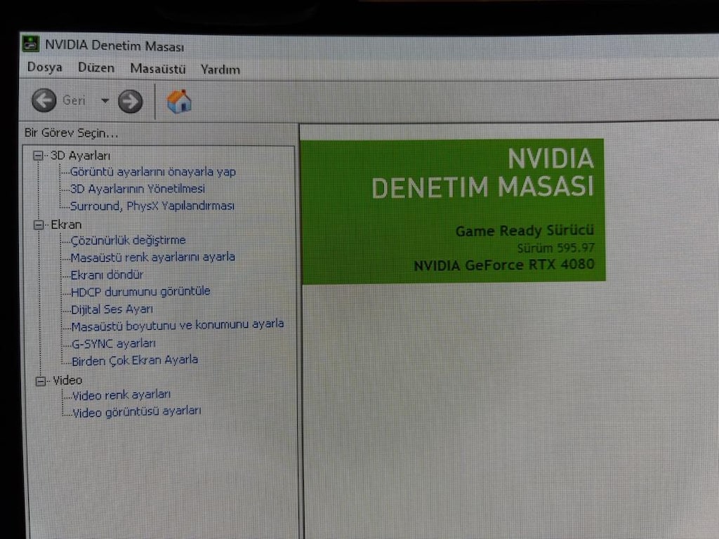Image resolution: width=719 pixels, height=539 pixels.
Task: Click the Back (Geri) arrow icon
Action: pos(44,100)
